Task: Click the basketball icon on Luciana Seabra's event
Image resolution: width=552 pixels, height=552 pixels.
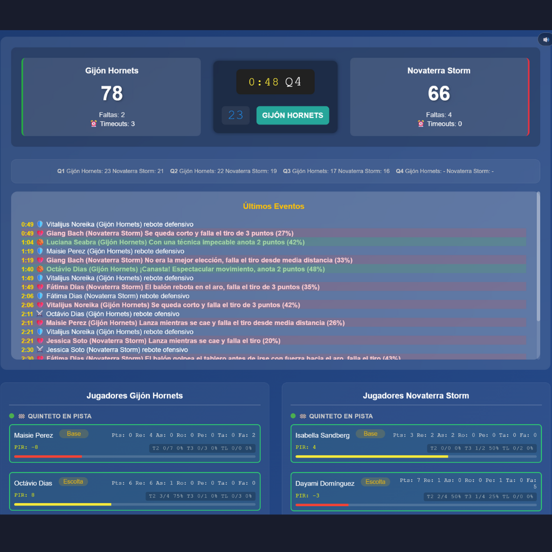Action: tap(39, 242)
